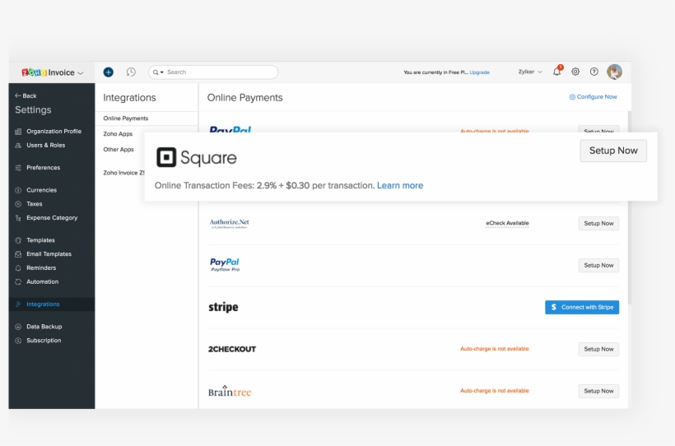
Task: Expand the Zoho Invoice app switcher chevron
Action: 81,72
